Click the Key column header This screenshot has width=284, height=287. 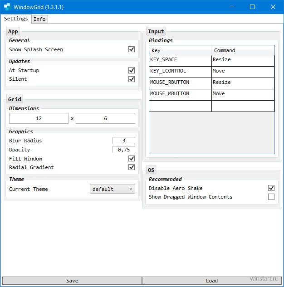point(181,50)
